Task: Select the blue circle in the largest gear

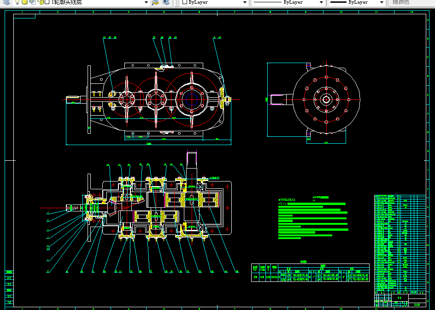Action: [x=191, y=99]
